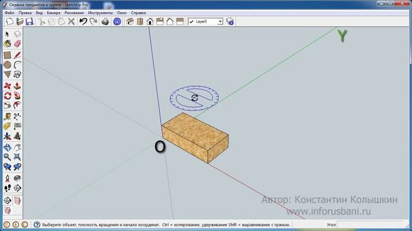Select the Dimension tool

[x=17, y=117]
